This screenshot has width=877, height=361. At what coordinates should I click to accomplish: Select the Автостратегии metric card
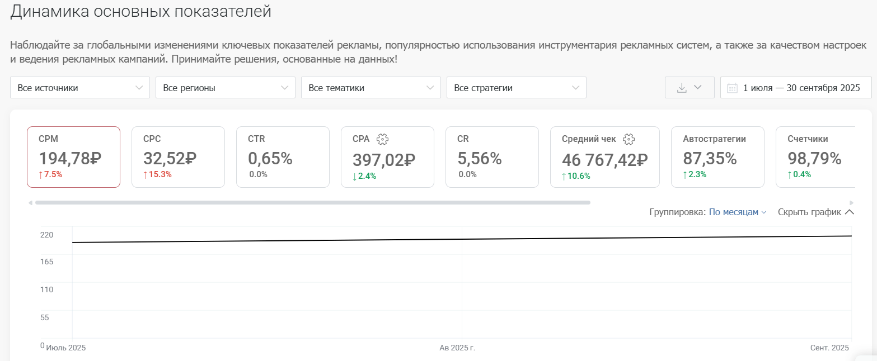717,157
